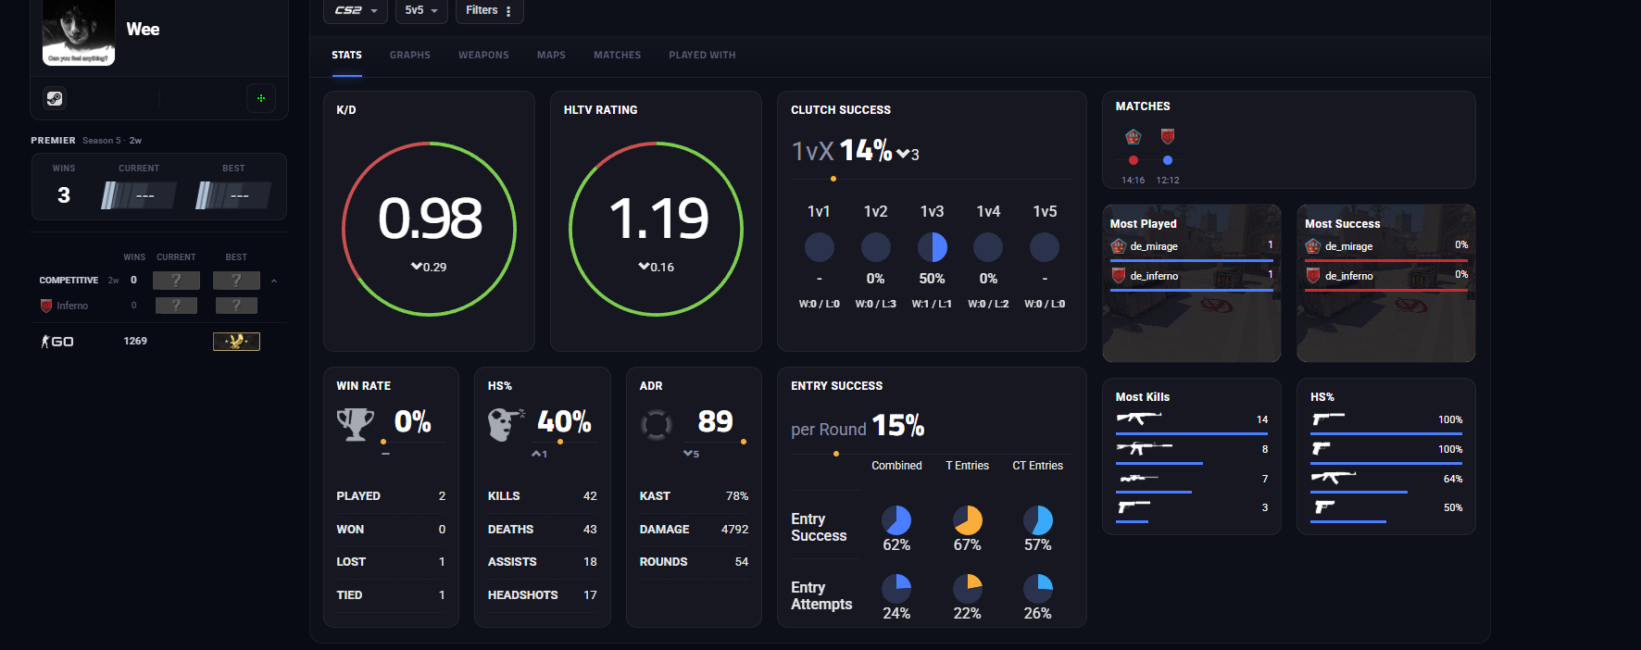Click the Inferno map icon under Competitive
Image resolution: width=1641 pixels, height=650 pixels.
(46, 306)
